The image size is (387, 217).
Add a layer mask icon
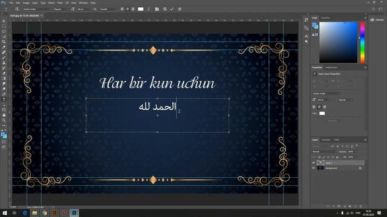[x=339, y=206]
